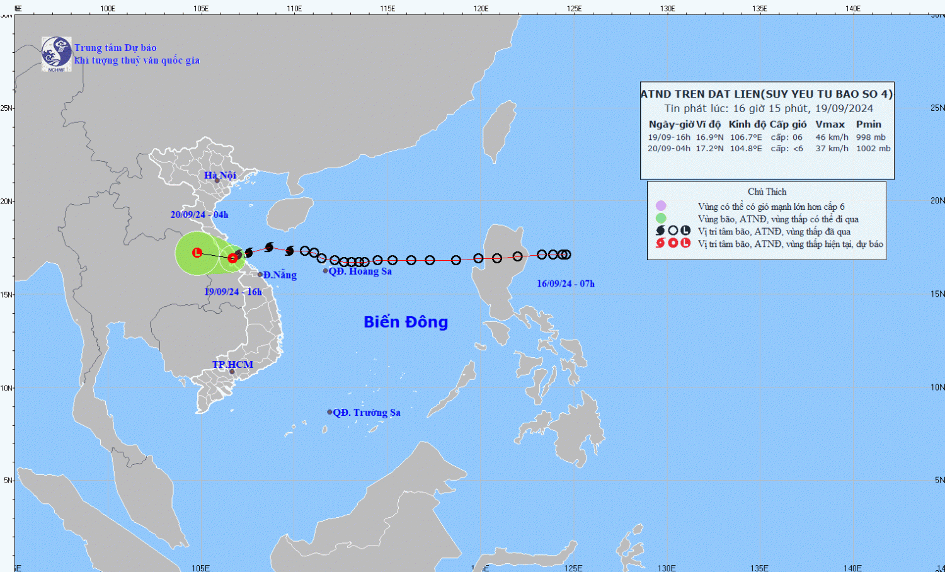Pick the green storm-path zone swatch in legend

(x=661, y=219)
